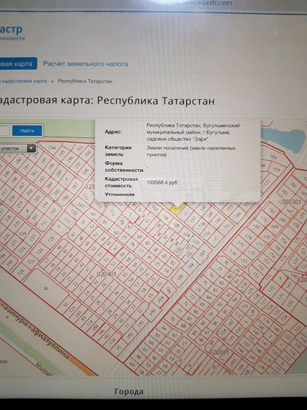Click the Города heading
307x410 pixels.
point(129,392)
